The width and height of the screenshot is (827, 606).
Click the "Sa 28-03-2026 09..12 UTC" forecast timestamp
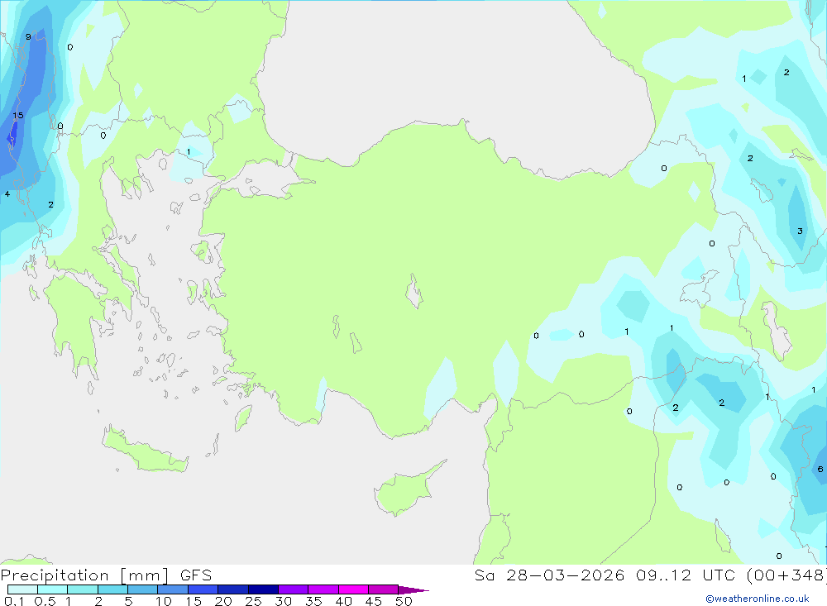click(x=605, y=575)
